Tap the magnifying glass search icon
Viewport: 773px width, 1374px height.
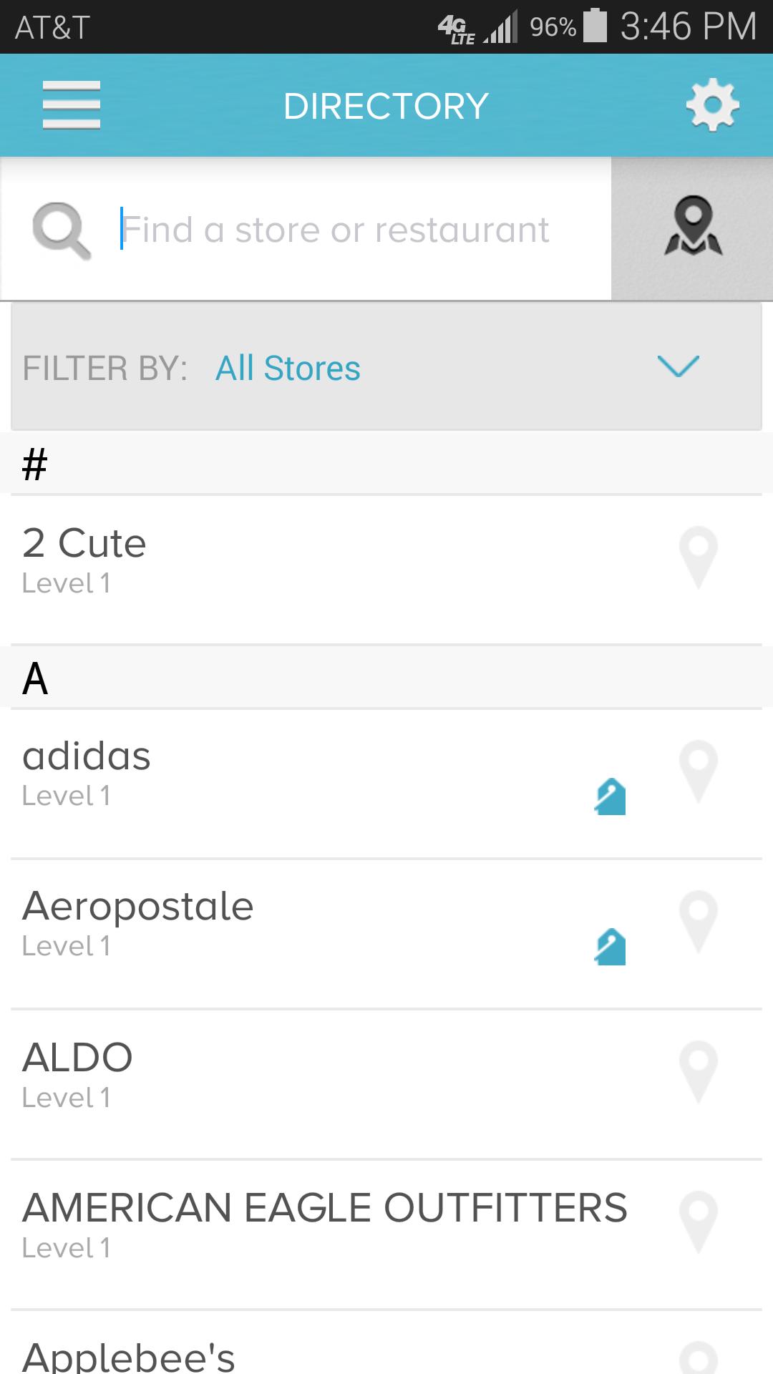click(62, 230)
